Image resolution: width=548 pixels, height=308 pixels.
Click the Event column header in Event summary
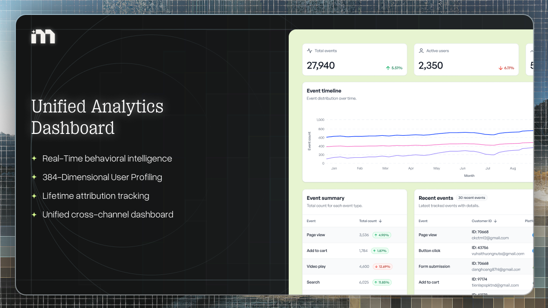click(312, 221)
